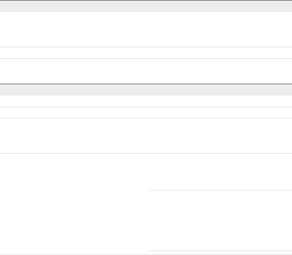The image size is (292, 255).
Task: Click the upper short divider in right column
Action: pyautogui.click(x=220, y=190)
